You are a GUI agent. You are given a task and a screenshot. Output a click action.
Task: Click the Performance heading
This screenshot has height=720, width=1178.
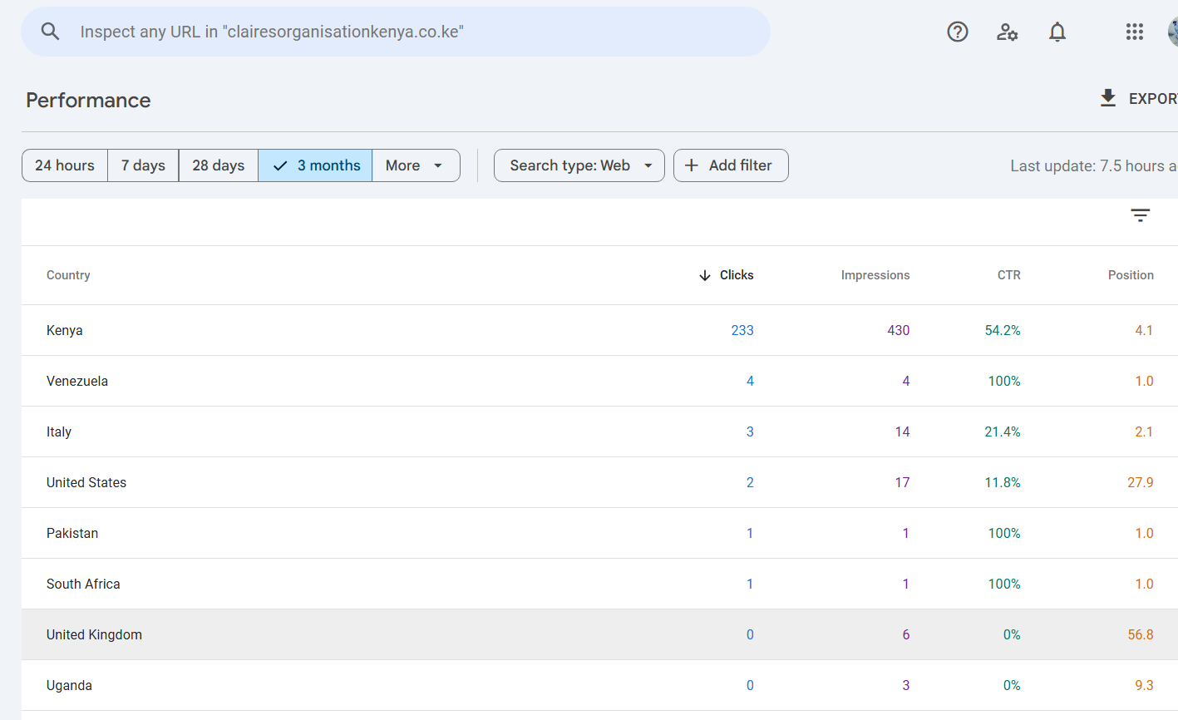(87, 100)
